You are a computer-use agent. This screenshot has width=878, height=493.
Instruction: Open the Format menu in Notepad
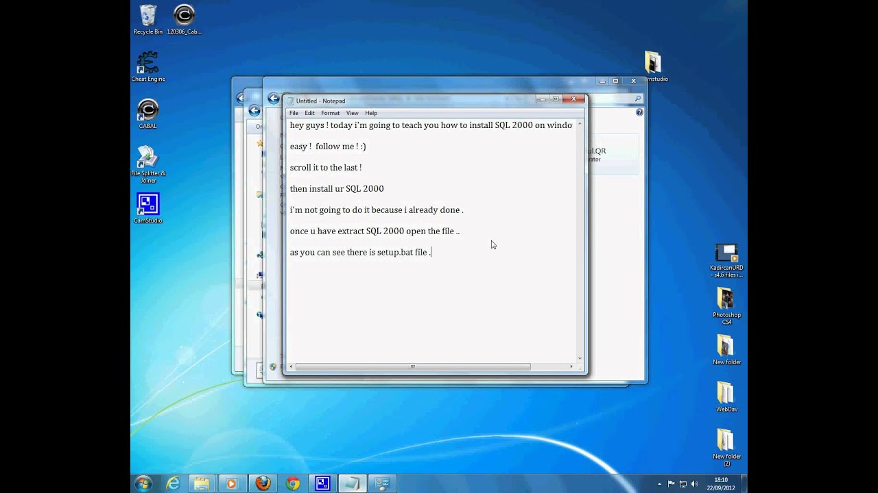pyautogui.click(x=330, y=113)
